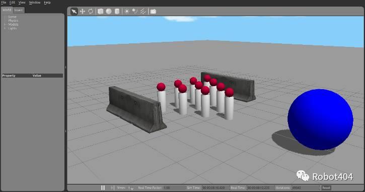Take a screenshot with camera icon

[153, 12]
